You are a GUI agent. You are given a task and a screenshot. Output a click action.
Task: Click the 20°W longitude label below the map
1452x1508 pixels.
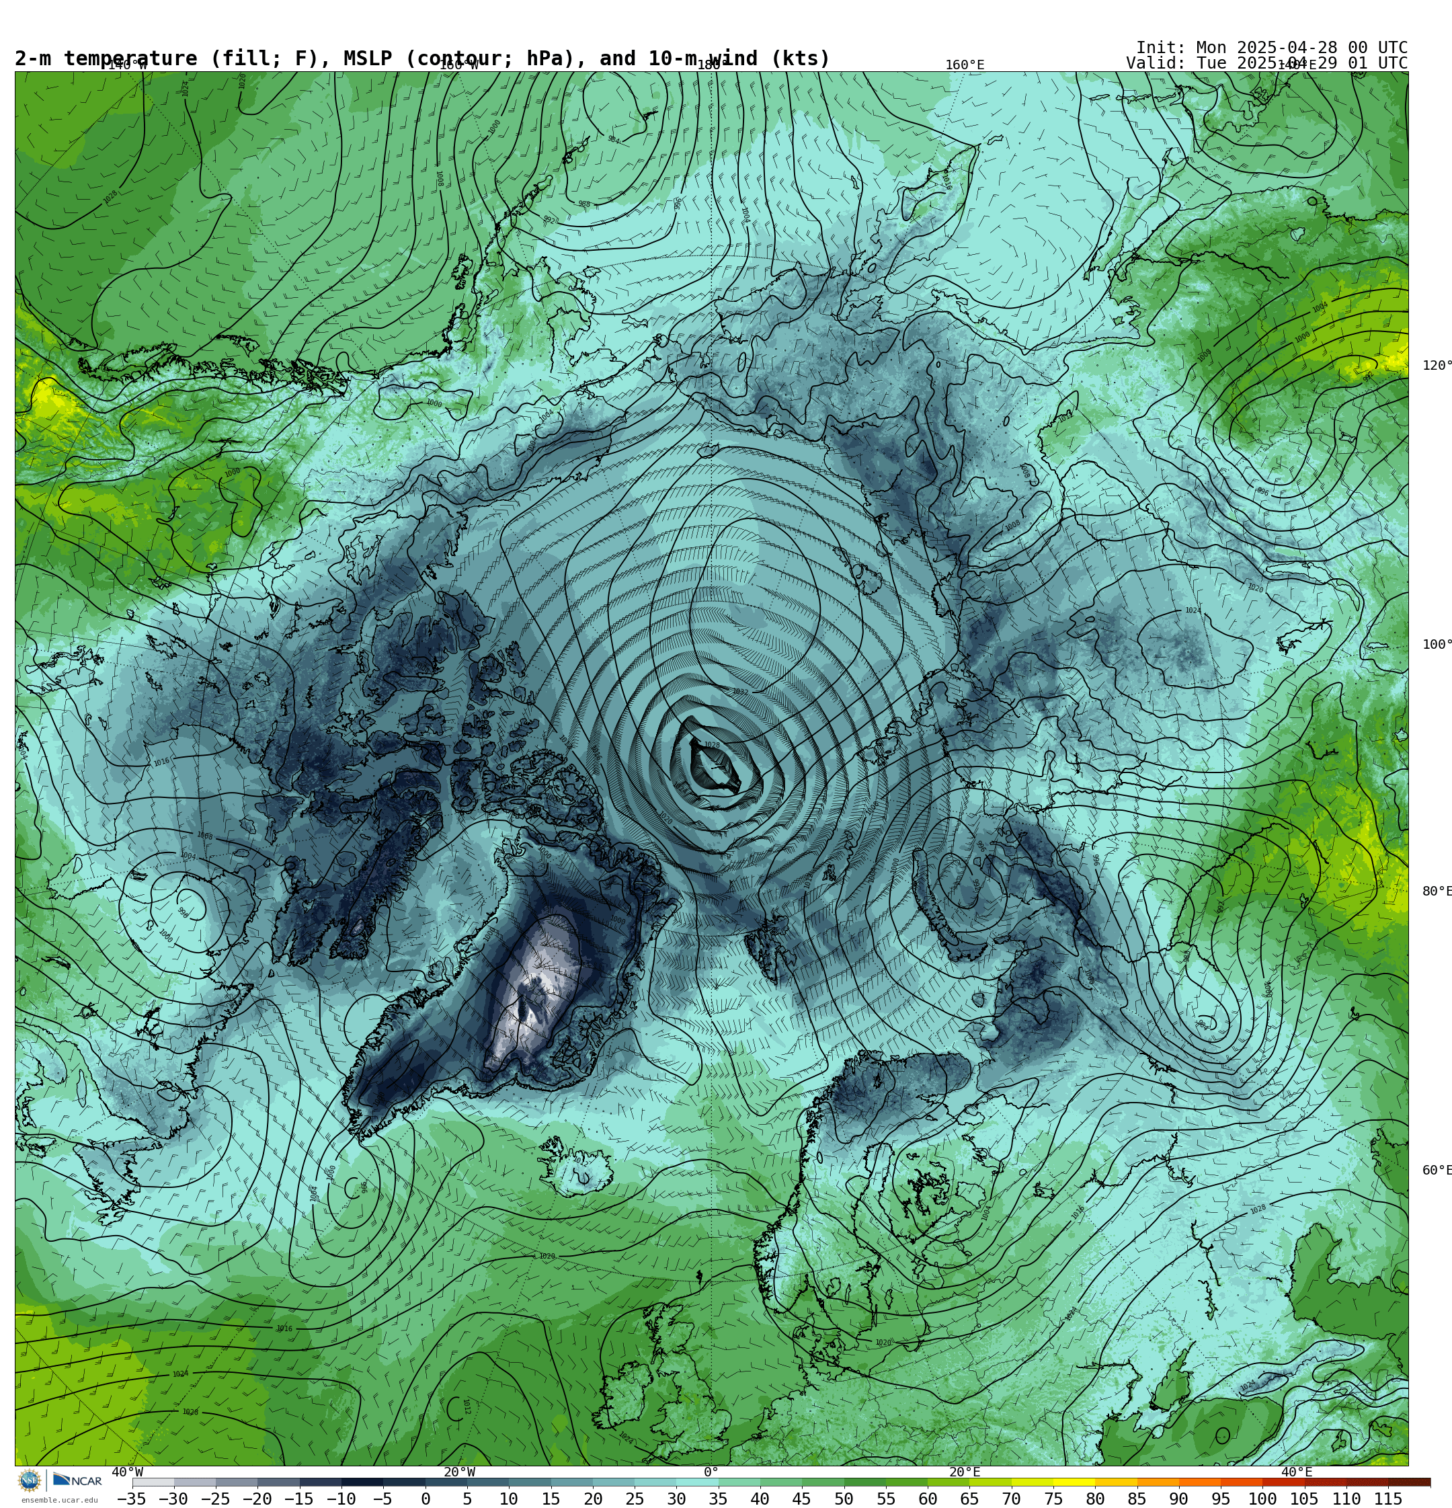[x=459, y=1472]
